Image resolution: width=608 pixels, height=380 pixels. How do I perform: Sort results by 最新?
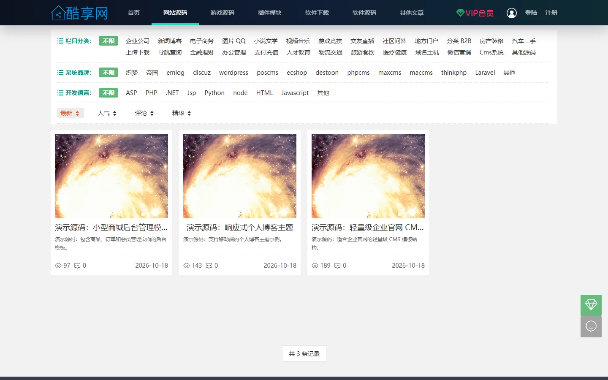tap(70, 113)
